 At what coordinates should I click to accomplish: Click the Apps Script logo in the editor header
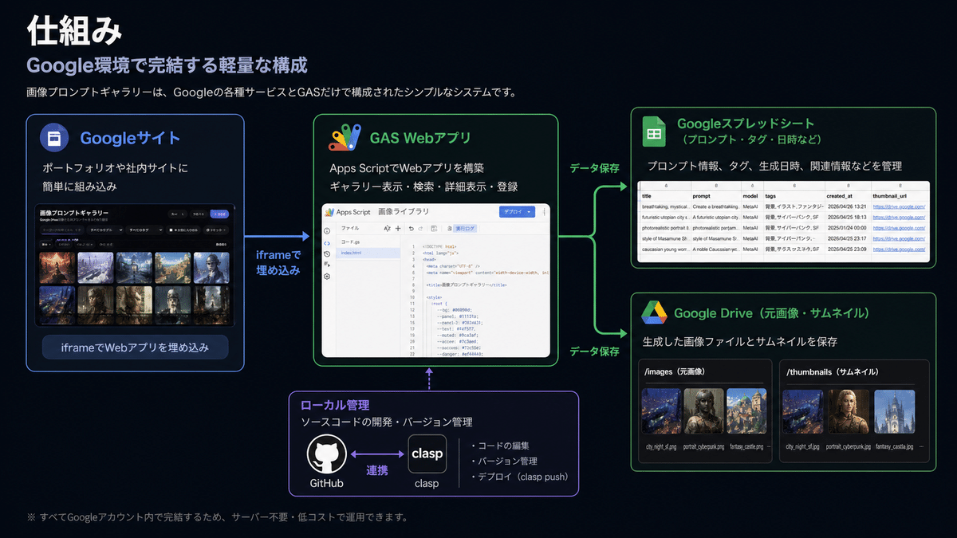coord(330,211)
